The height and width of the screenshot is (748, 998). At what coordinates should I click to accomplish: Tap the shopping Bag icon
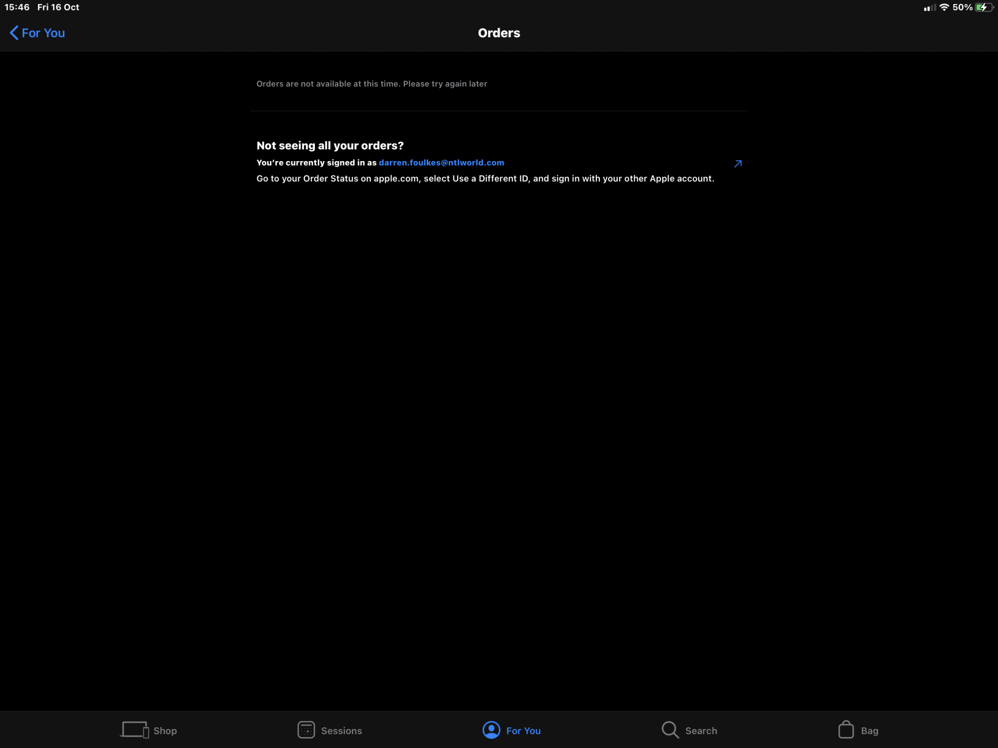point(846,730)
